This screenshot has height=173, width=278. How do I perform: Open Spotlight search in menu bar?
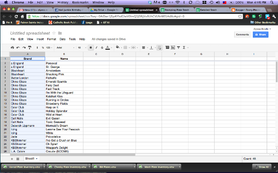[272, 3]
